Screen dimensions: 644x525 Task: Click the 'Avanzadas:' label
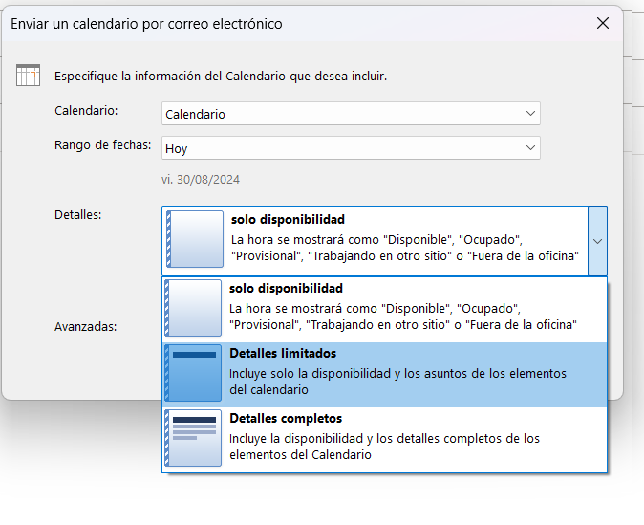click(85, 326)
